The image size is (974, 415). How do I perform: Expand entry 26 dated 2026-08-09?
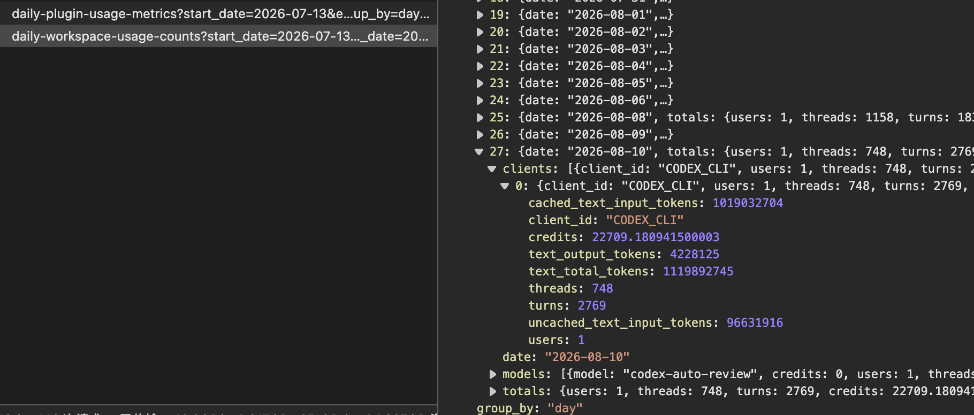pyautogui.click(x=480, y=135)
